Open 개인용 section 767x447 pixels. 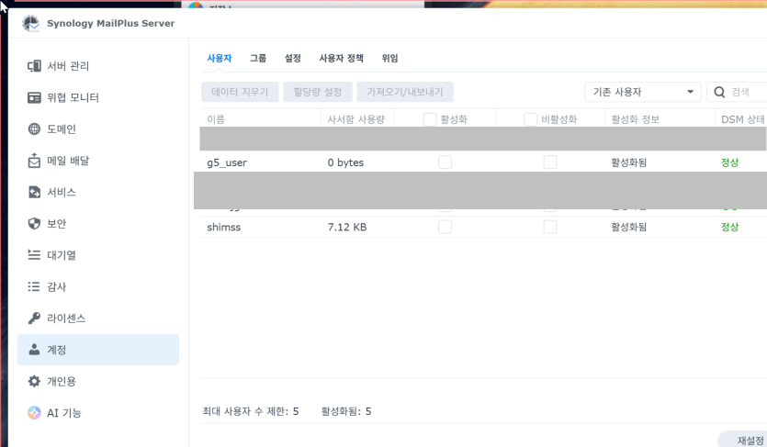pos(98,381)
